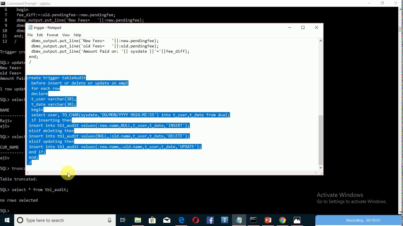
Task: Open the Windows Start menu
Action: [7, 220]
